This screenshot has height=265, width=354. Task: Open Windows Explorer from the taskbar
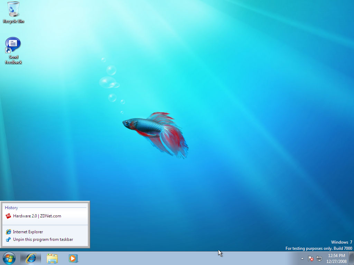point(52,258)
